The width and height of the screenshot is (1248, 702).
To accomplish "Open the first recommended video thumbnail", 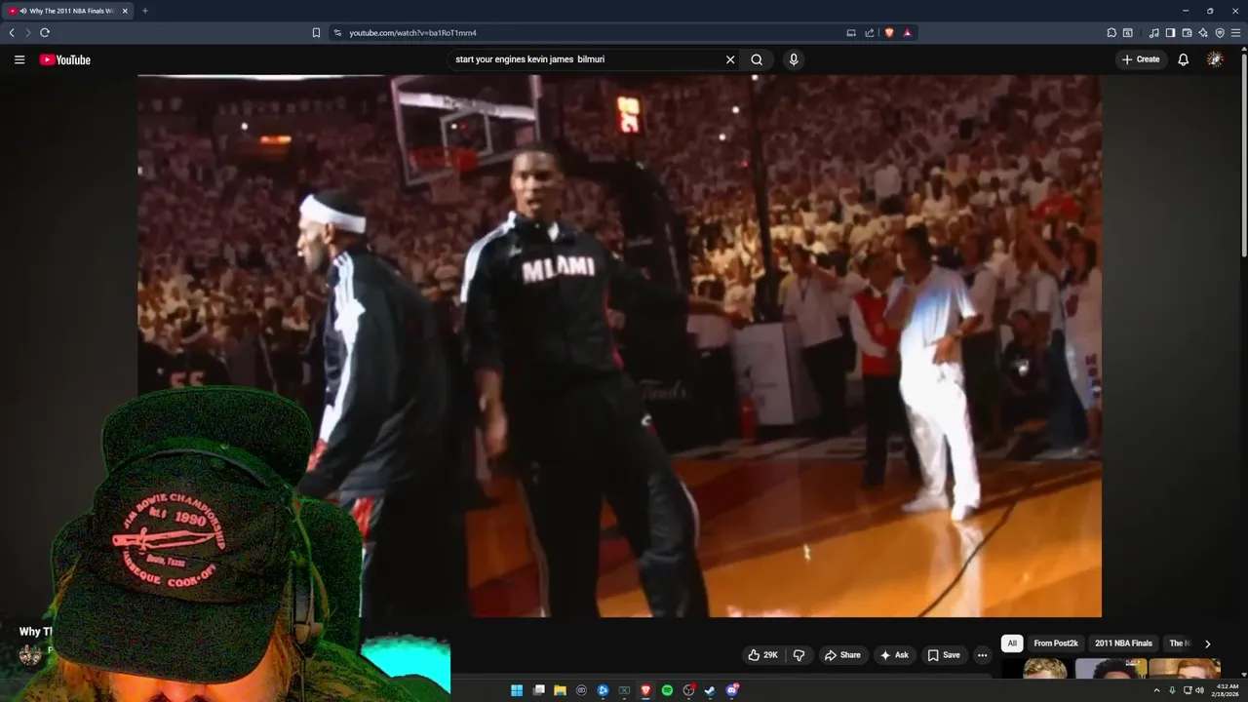I will [1035, 669].
